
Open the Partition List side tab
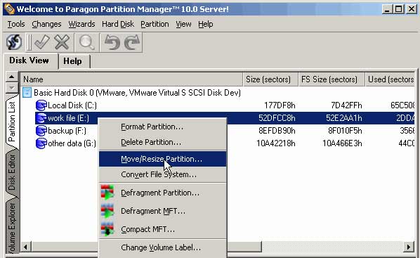(x=12, y=122)
